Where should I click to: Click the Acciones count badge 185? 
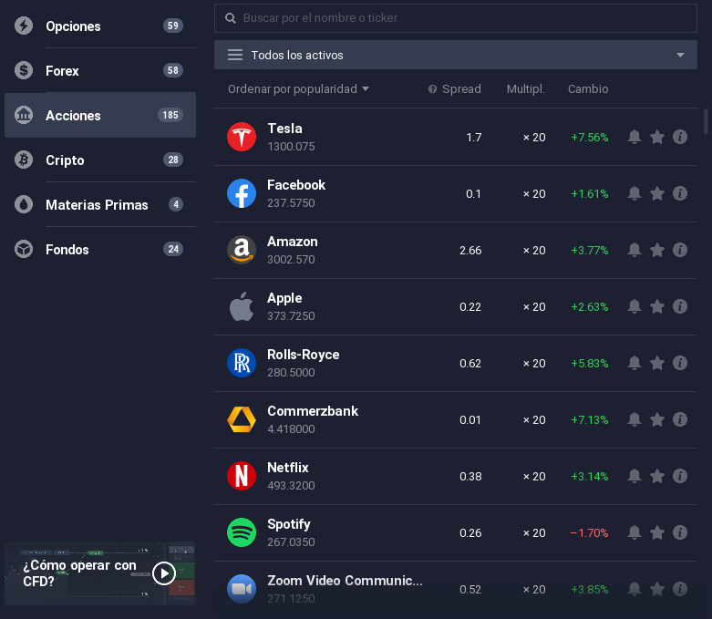(170, 115)
